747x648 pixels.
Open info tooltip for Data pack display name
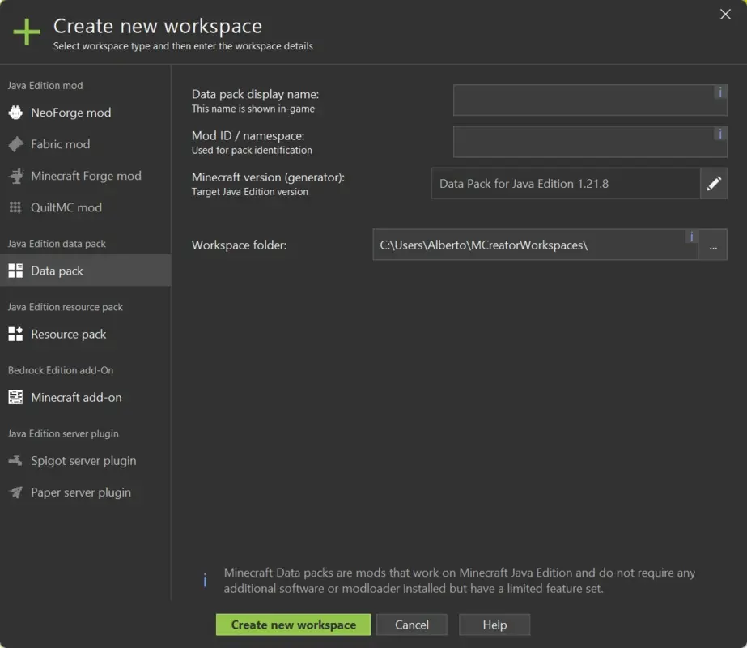[x=719, y=92]
